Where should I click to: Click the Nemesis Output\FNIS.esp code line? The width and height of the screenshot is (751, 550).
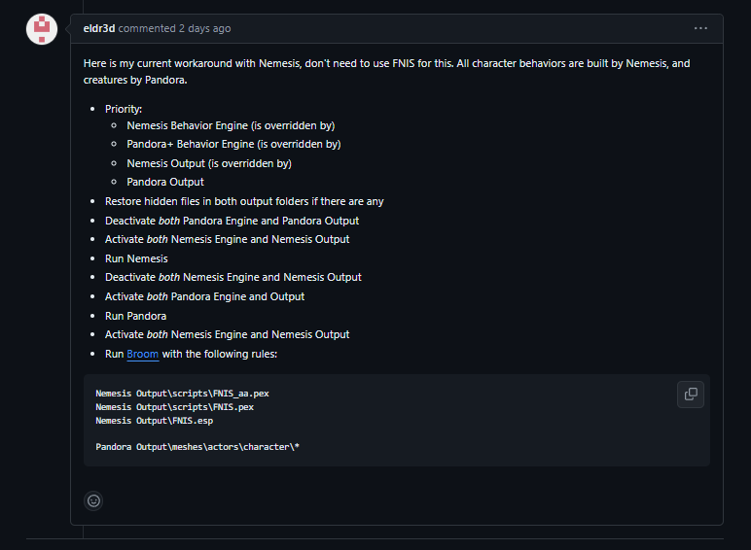(154, 421)
